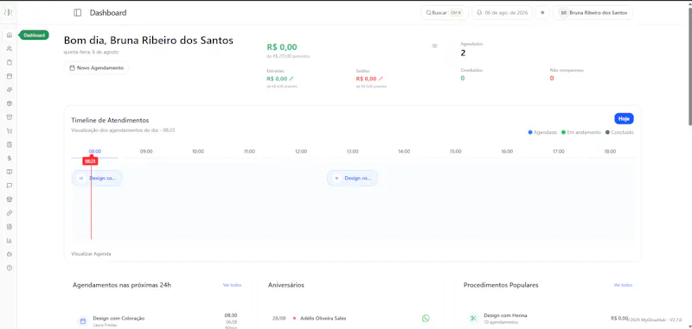
Task: Select the Adélis Oliveira Sales birthday entry
Action: [x=351, y=318]
